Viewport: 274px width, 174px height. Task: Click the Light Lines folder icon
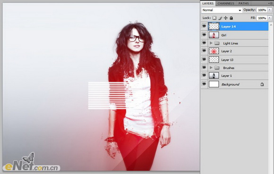click(217, 43)
